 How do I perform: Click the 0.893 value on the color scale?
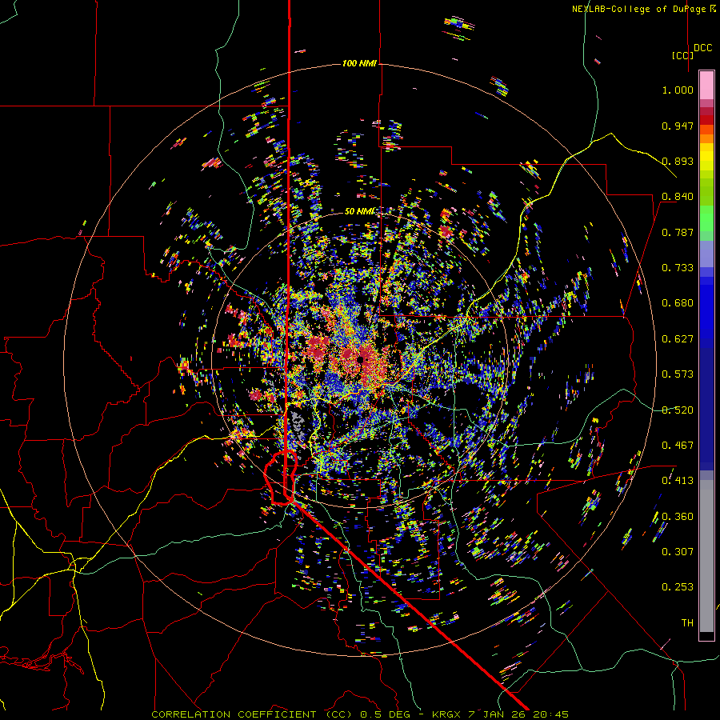coord(678,161)
